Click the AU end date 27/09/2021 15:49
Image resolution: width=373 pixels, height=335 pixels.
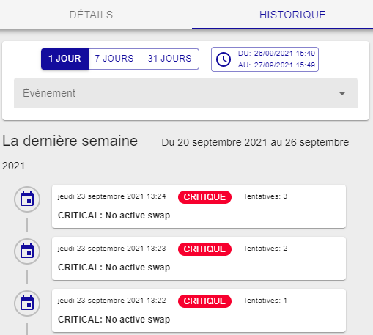click(276, 65)
